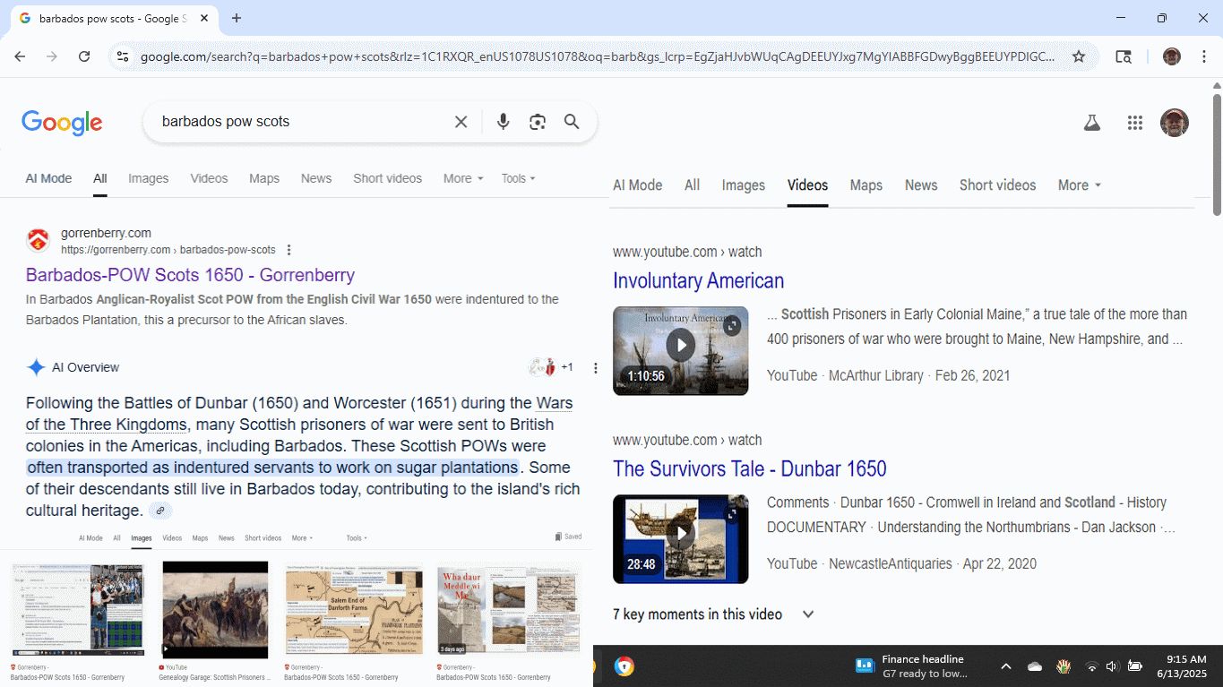Show hidden system tray icons
Screen dimensions: 1223x687
pos(1005,666)
